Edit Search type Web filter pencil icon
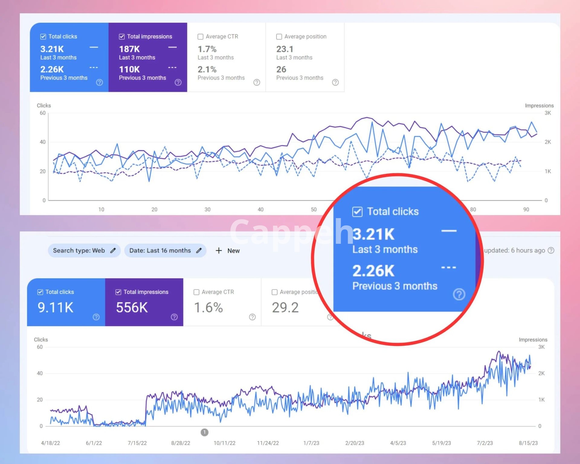Screen dimensions: 580x464 coord(113,250)
